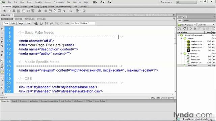The height and width of the screenshot is (121, 216).
Task: Insert a Div Tag icon
Action: [x=28, y=11]
